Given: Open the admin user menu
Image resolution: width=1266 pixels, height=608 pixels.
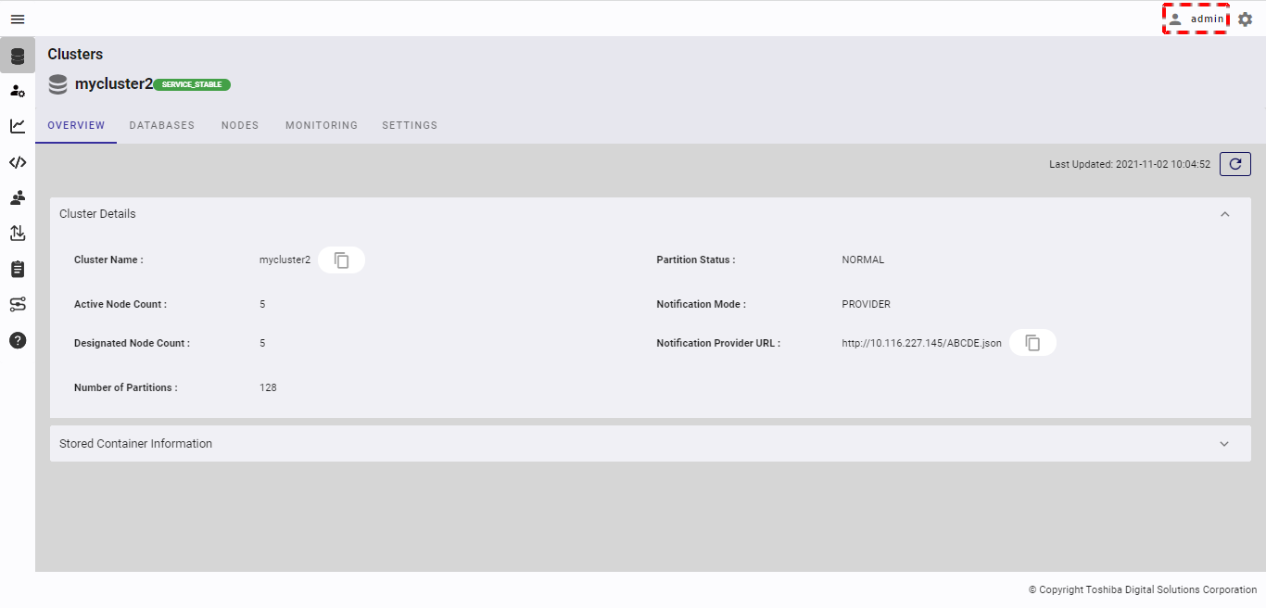Looking at the screenshot, I should (x=1196, y=19).
